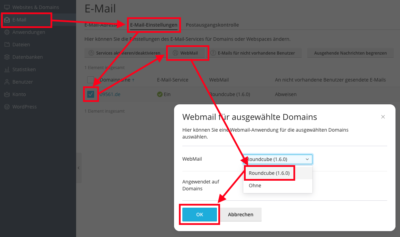Screen dimensions: 400x237
Task: Click Ausgehende Nachrichten begrenzen button
Action: [x=351, y=53]
